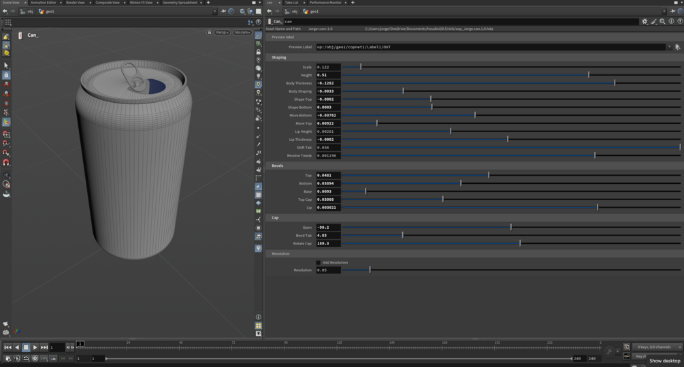Viewport: 684px width, 367px height.
Task: Toggle the display-options lock icon in right viewport toolbar
Action: tap(258, 52)
